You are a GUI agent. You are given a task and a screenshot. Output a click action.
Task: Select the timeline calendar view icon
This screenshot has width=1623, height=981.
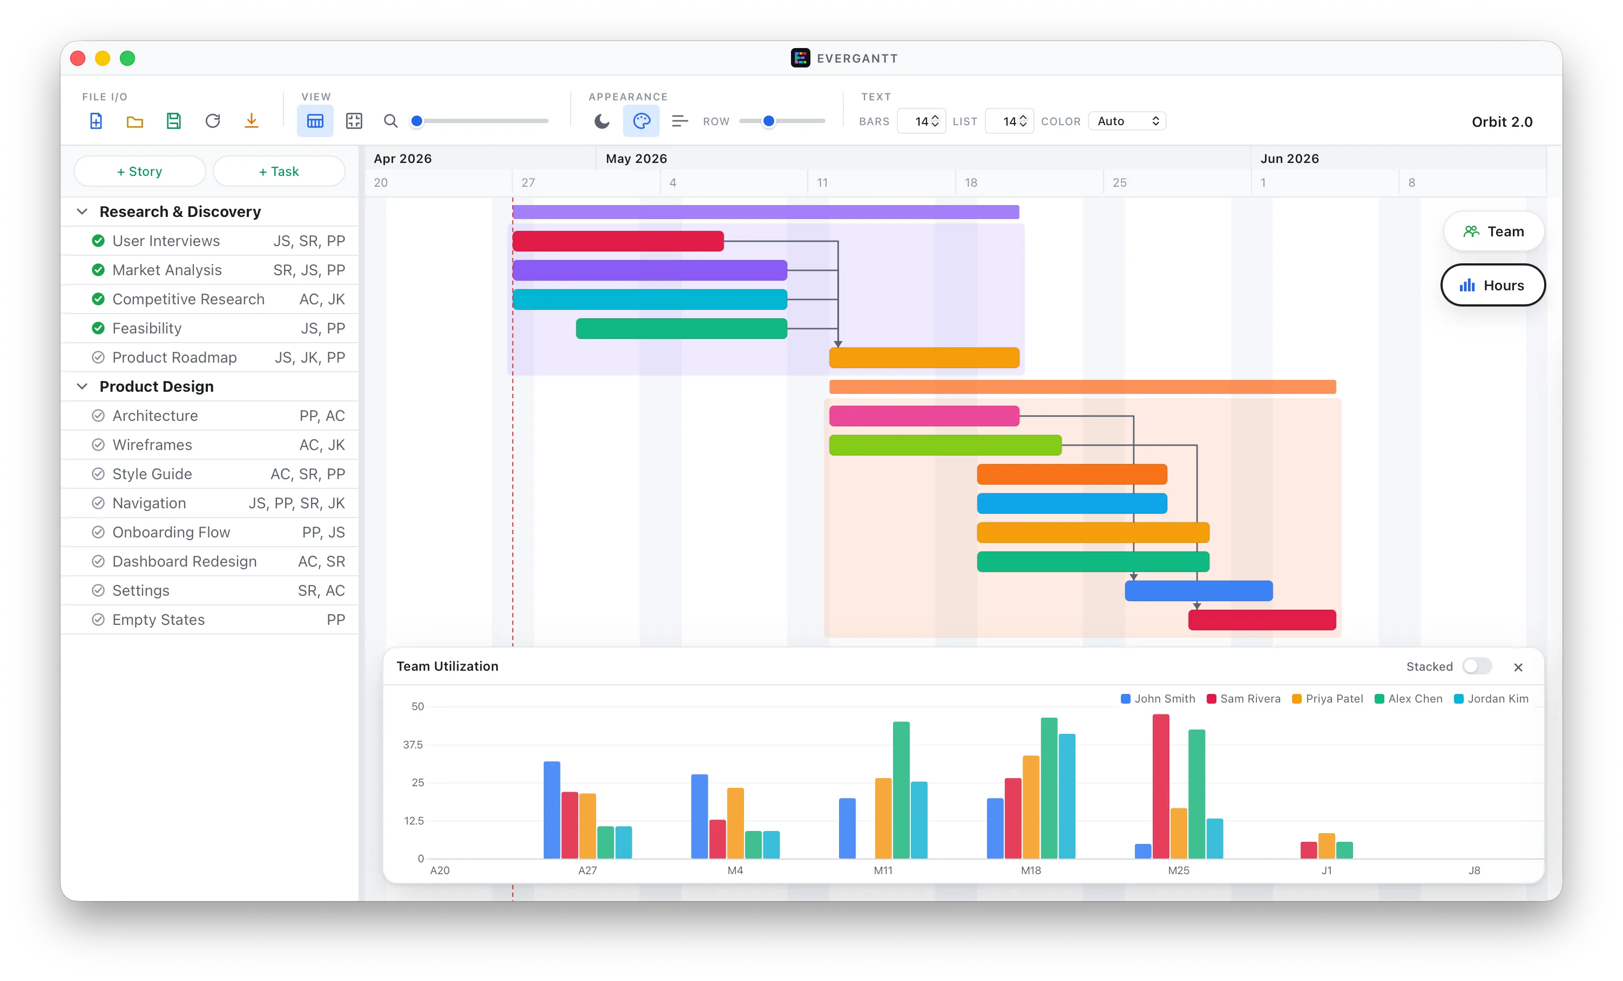pyautogui.click(x=315, y=121)
